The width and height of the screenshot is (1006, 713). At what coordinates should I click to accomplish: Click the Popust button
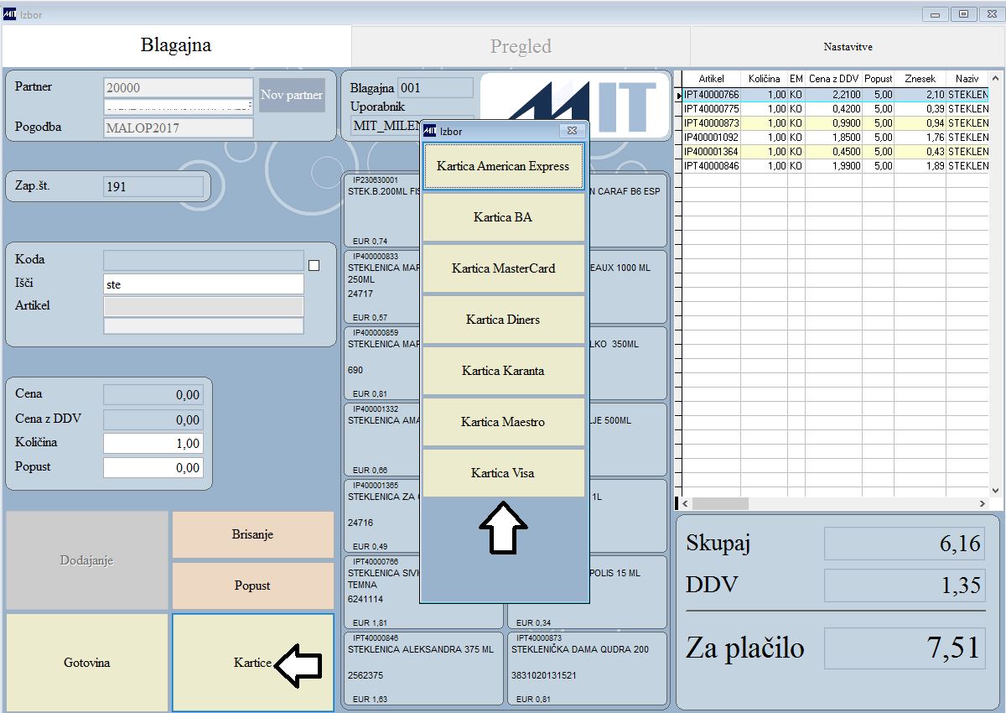pos(252,585)
